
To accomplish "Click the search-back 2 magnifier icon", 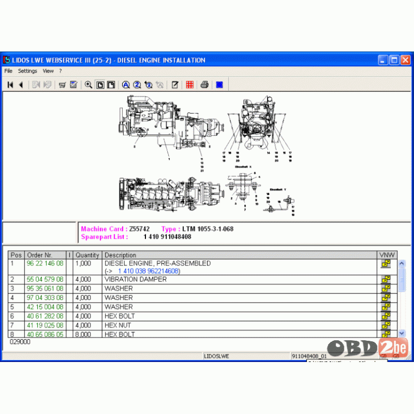I will point(149,85).
